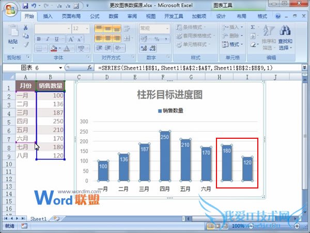Click the insert function fx icon
Viewport: 310px width, 233px height.
(89, 68)
